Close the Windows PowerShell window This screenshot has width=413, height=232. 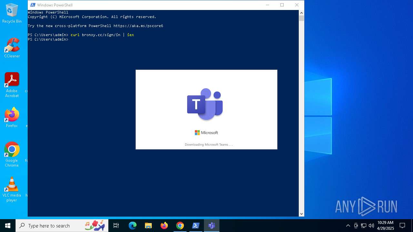(297, 5)
